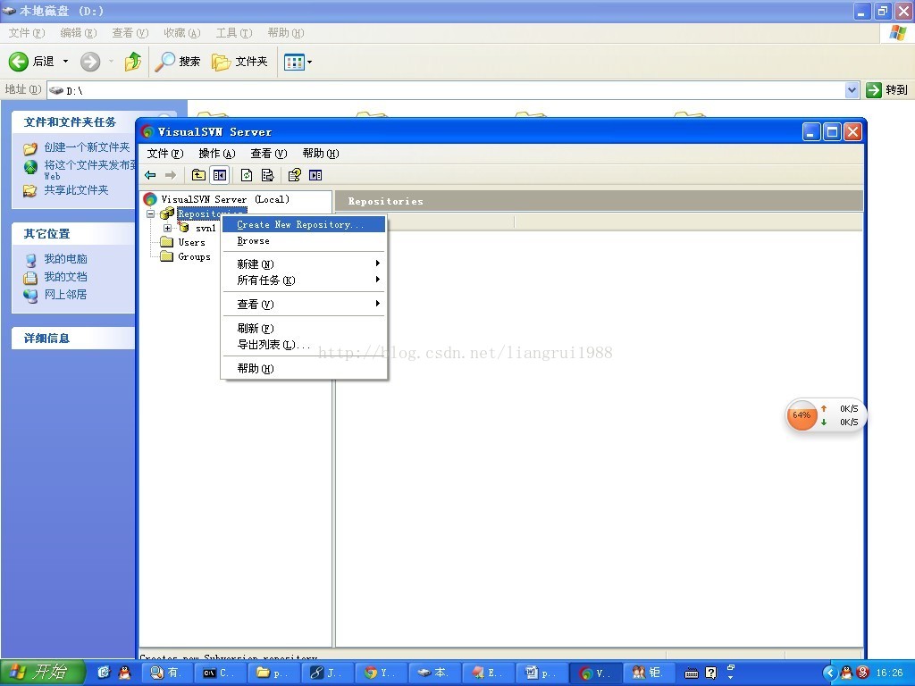Toggle the Folders (文件夹) pane button
The width and height of the screenshot is (915, 686).
(239, 62)
